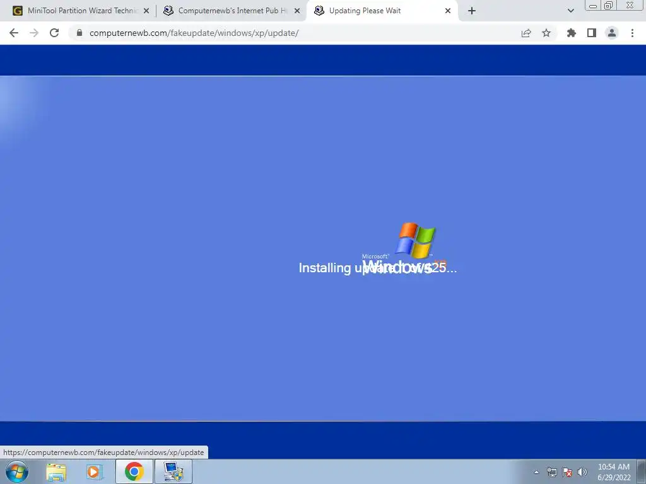Viewport: 646px width, 484px height.
Task: Open the Windows Start menu
Action: click(x=17, y=471)
